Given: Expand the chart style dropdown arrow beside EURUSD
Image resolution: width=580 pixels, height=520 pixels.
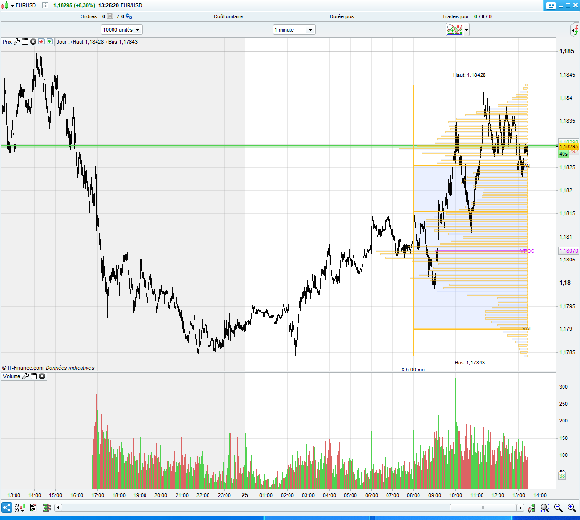Looking at the screenshot, I should [12, 5].
